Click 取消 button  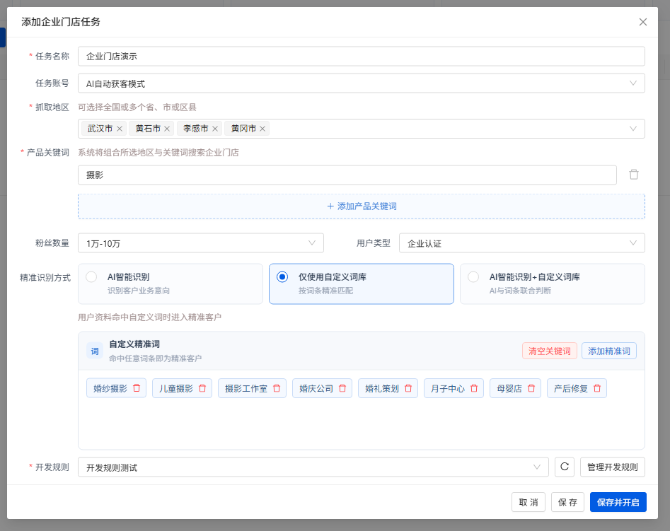point(528,502)
